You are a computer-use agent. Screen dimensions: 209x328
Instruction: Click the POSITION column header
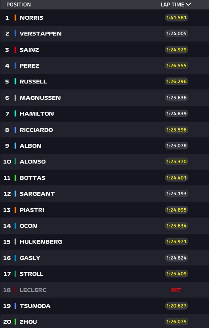[18, 4]
